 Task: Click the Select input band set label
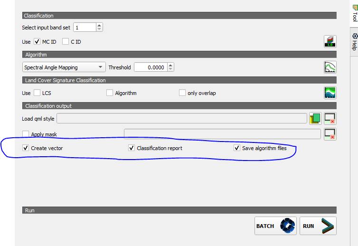(46, 28)
